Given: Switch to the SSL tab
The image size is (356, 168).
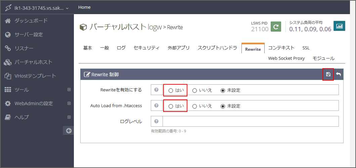Looking at the screenshot, I should click(306, 48).
